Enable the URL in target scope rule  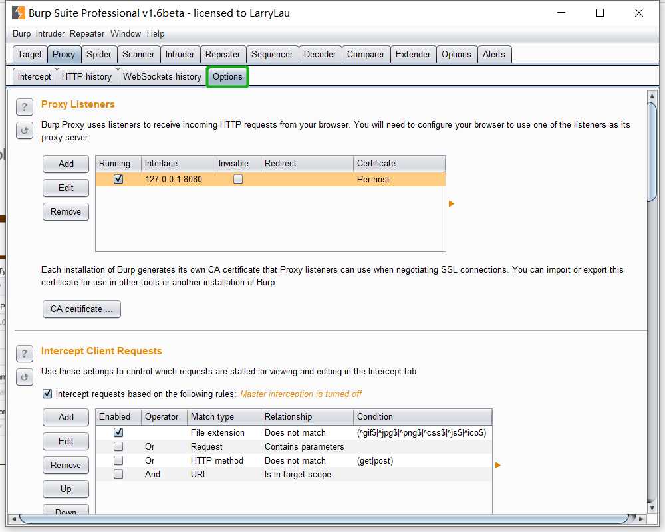(x=118, y=474)
